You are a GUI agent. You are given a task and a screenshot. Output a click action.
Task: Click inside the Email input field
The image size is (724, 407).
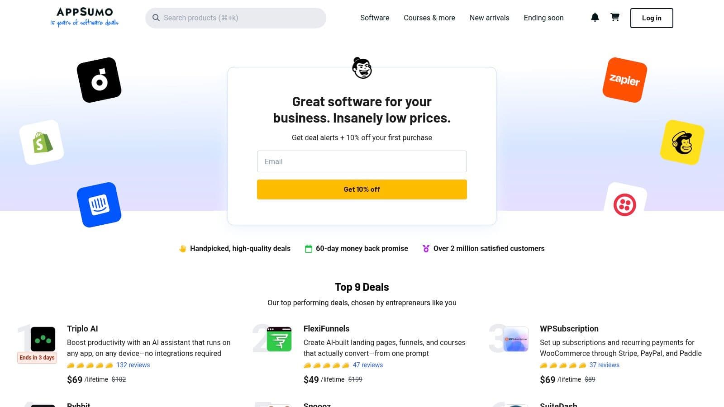tap(362, 161)
